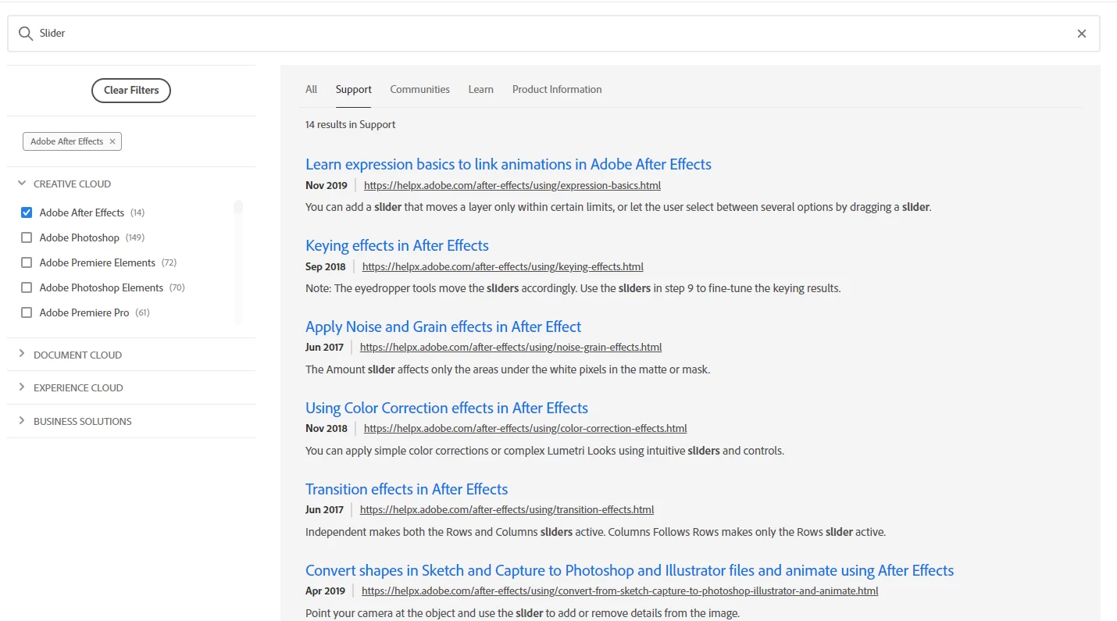1117x621 pixels.
Task: Click the 'Point your camera at the object' snippet
Action: tap(522, 613)
